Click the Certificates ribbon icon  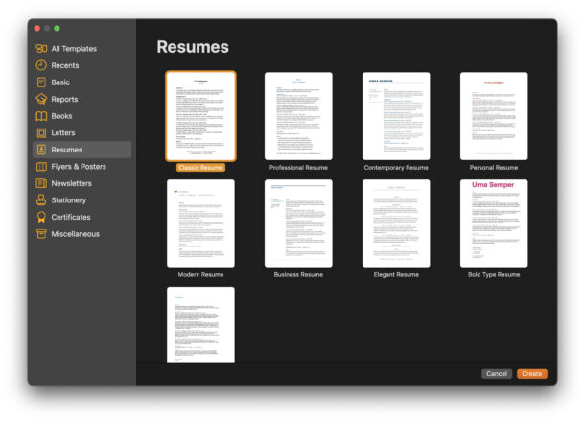(x=41, y=217)
